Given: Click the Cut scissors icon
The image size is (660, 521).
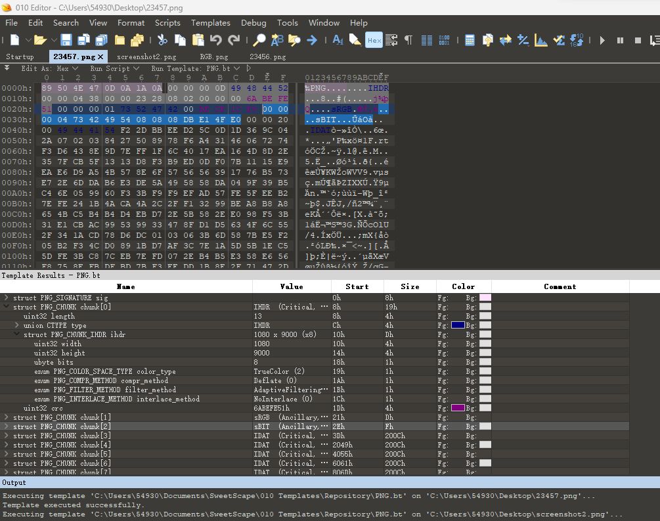Looking at the screenshot, I should click(x=162, y=40).
